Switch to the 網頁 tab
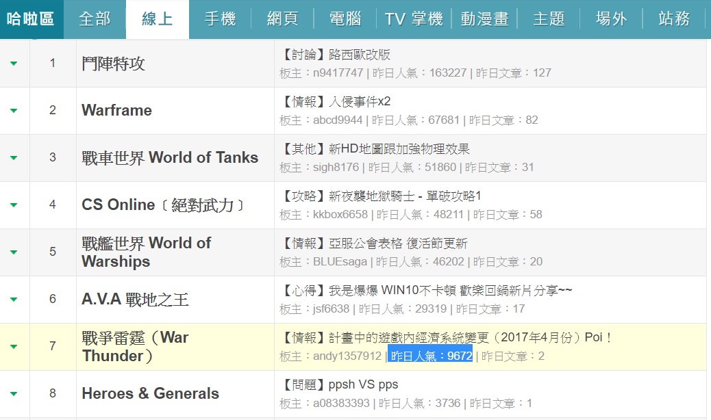Viewport: 711px width, 420px height. pos(283,19)
